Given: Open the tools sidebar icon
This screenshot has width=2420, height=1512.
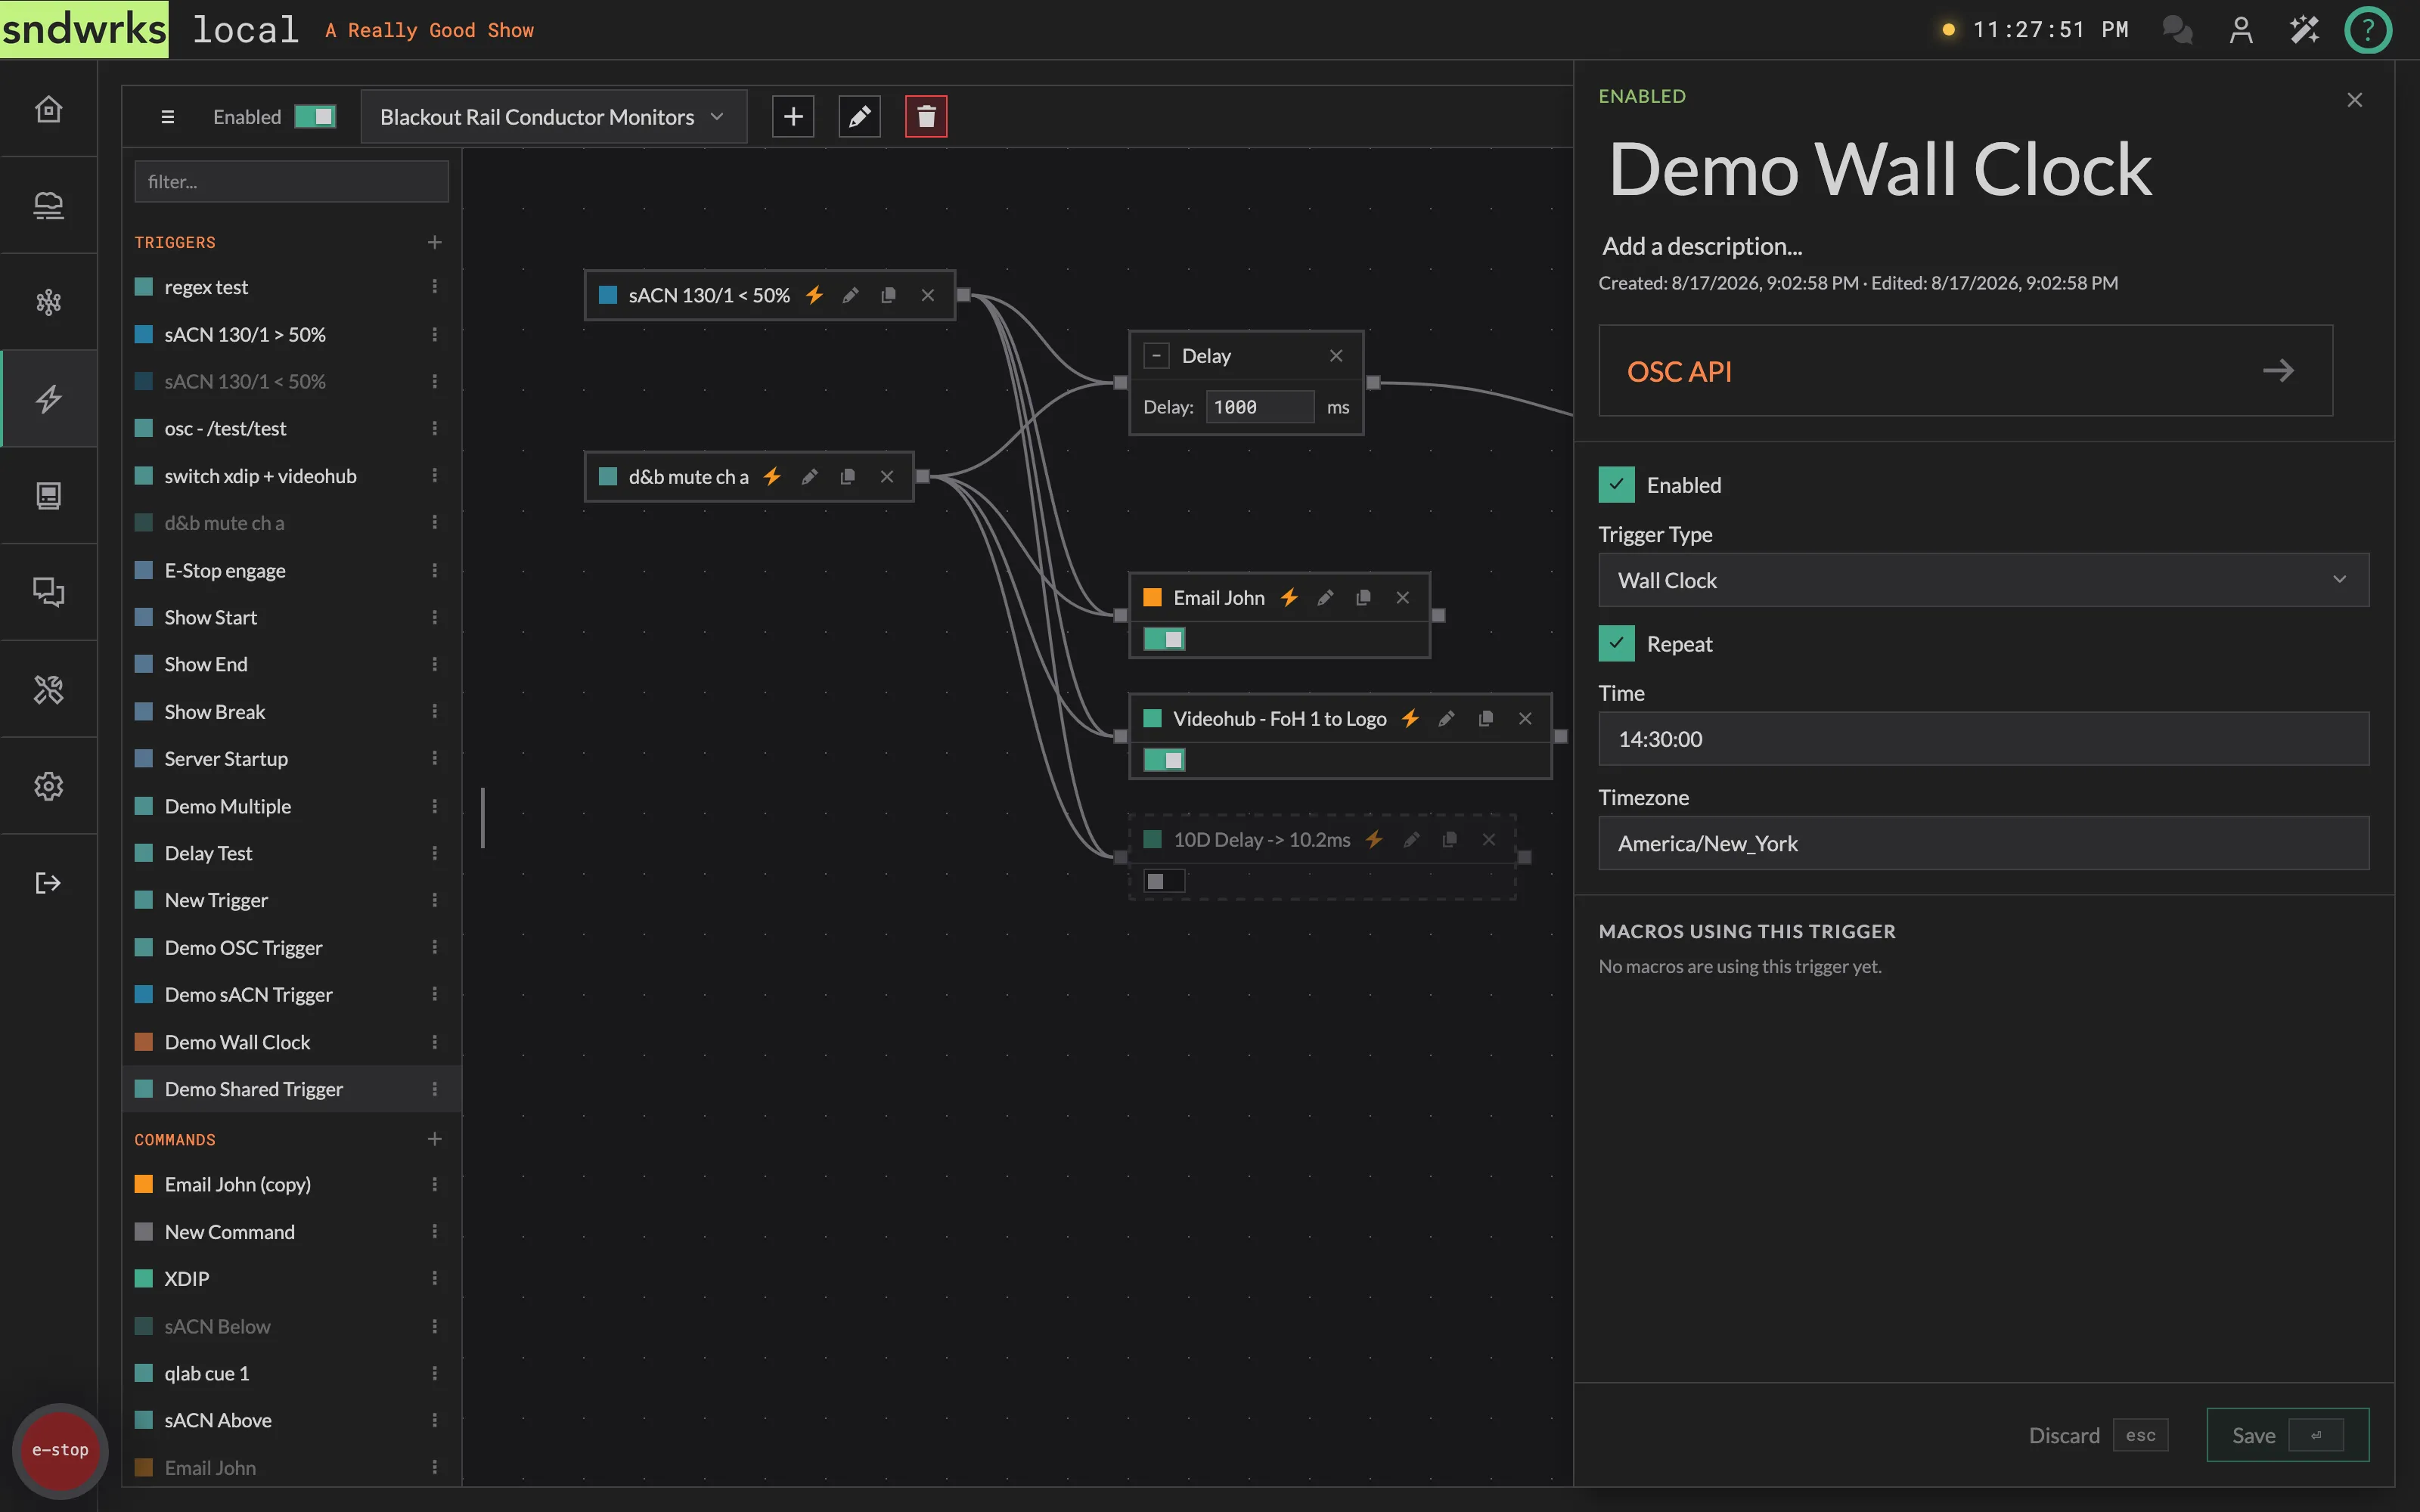Looking at the screenshot, I should tap(48, 689).
